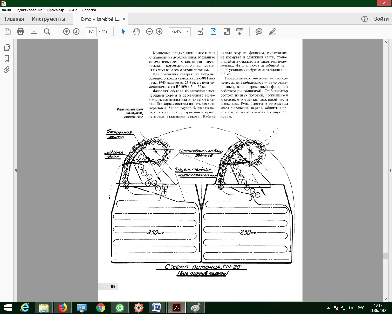Zoom out with the minus button
392x315 pixels.
(149, 32)
